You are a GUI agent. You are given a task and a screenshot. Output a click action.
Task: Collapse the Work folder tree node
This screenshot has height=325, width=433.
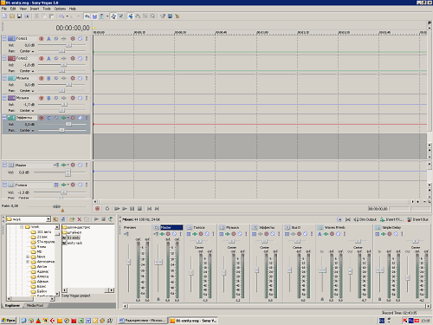(22, 227)
